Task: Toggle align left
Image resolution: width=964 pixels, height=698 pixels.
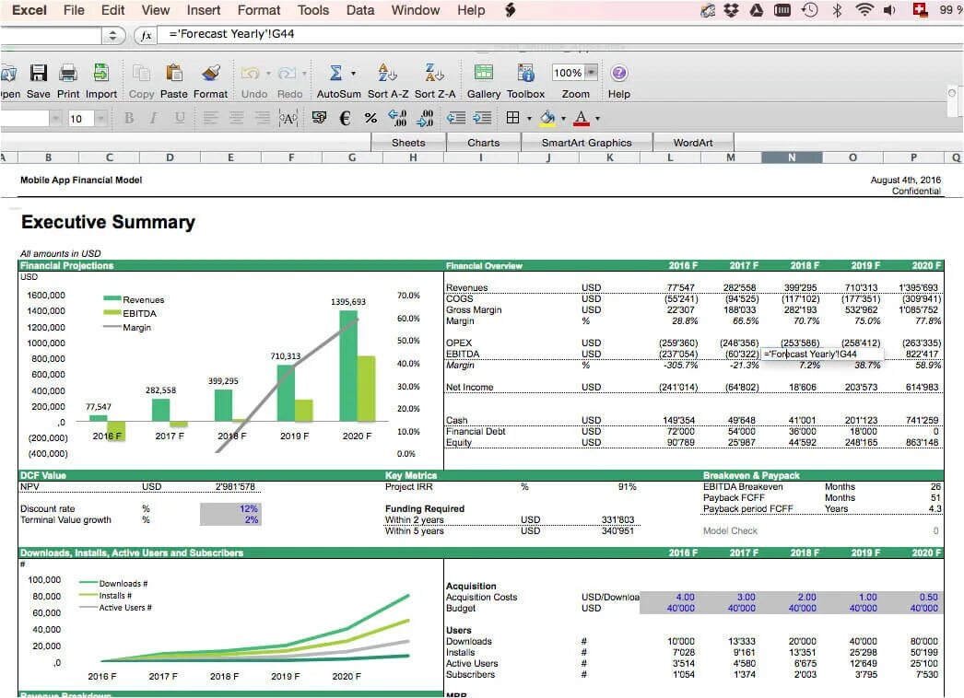Action: [211, 118]
